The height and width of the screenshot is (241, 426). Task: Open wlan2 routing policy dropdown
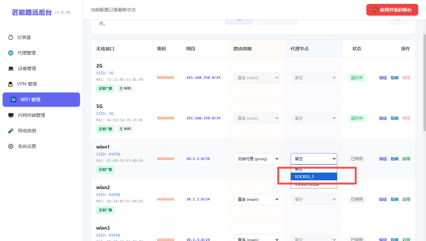click(257, 199)
